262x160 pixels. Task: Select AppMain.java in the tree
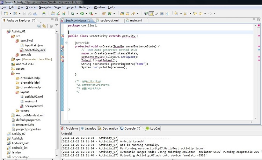tap(34, 45)
